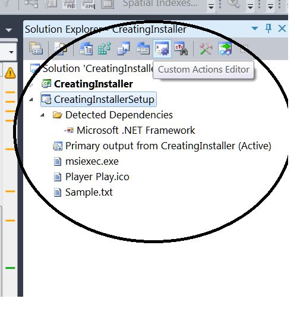This screenshot has height=330, width=297.
Task: Open the File System Editor icon
Action: (x=86, y=49)
